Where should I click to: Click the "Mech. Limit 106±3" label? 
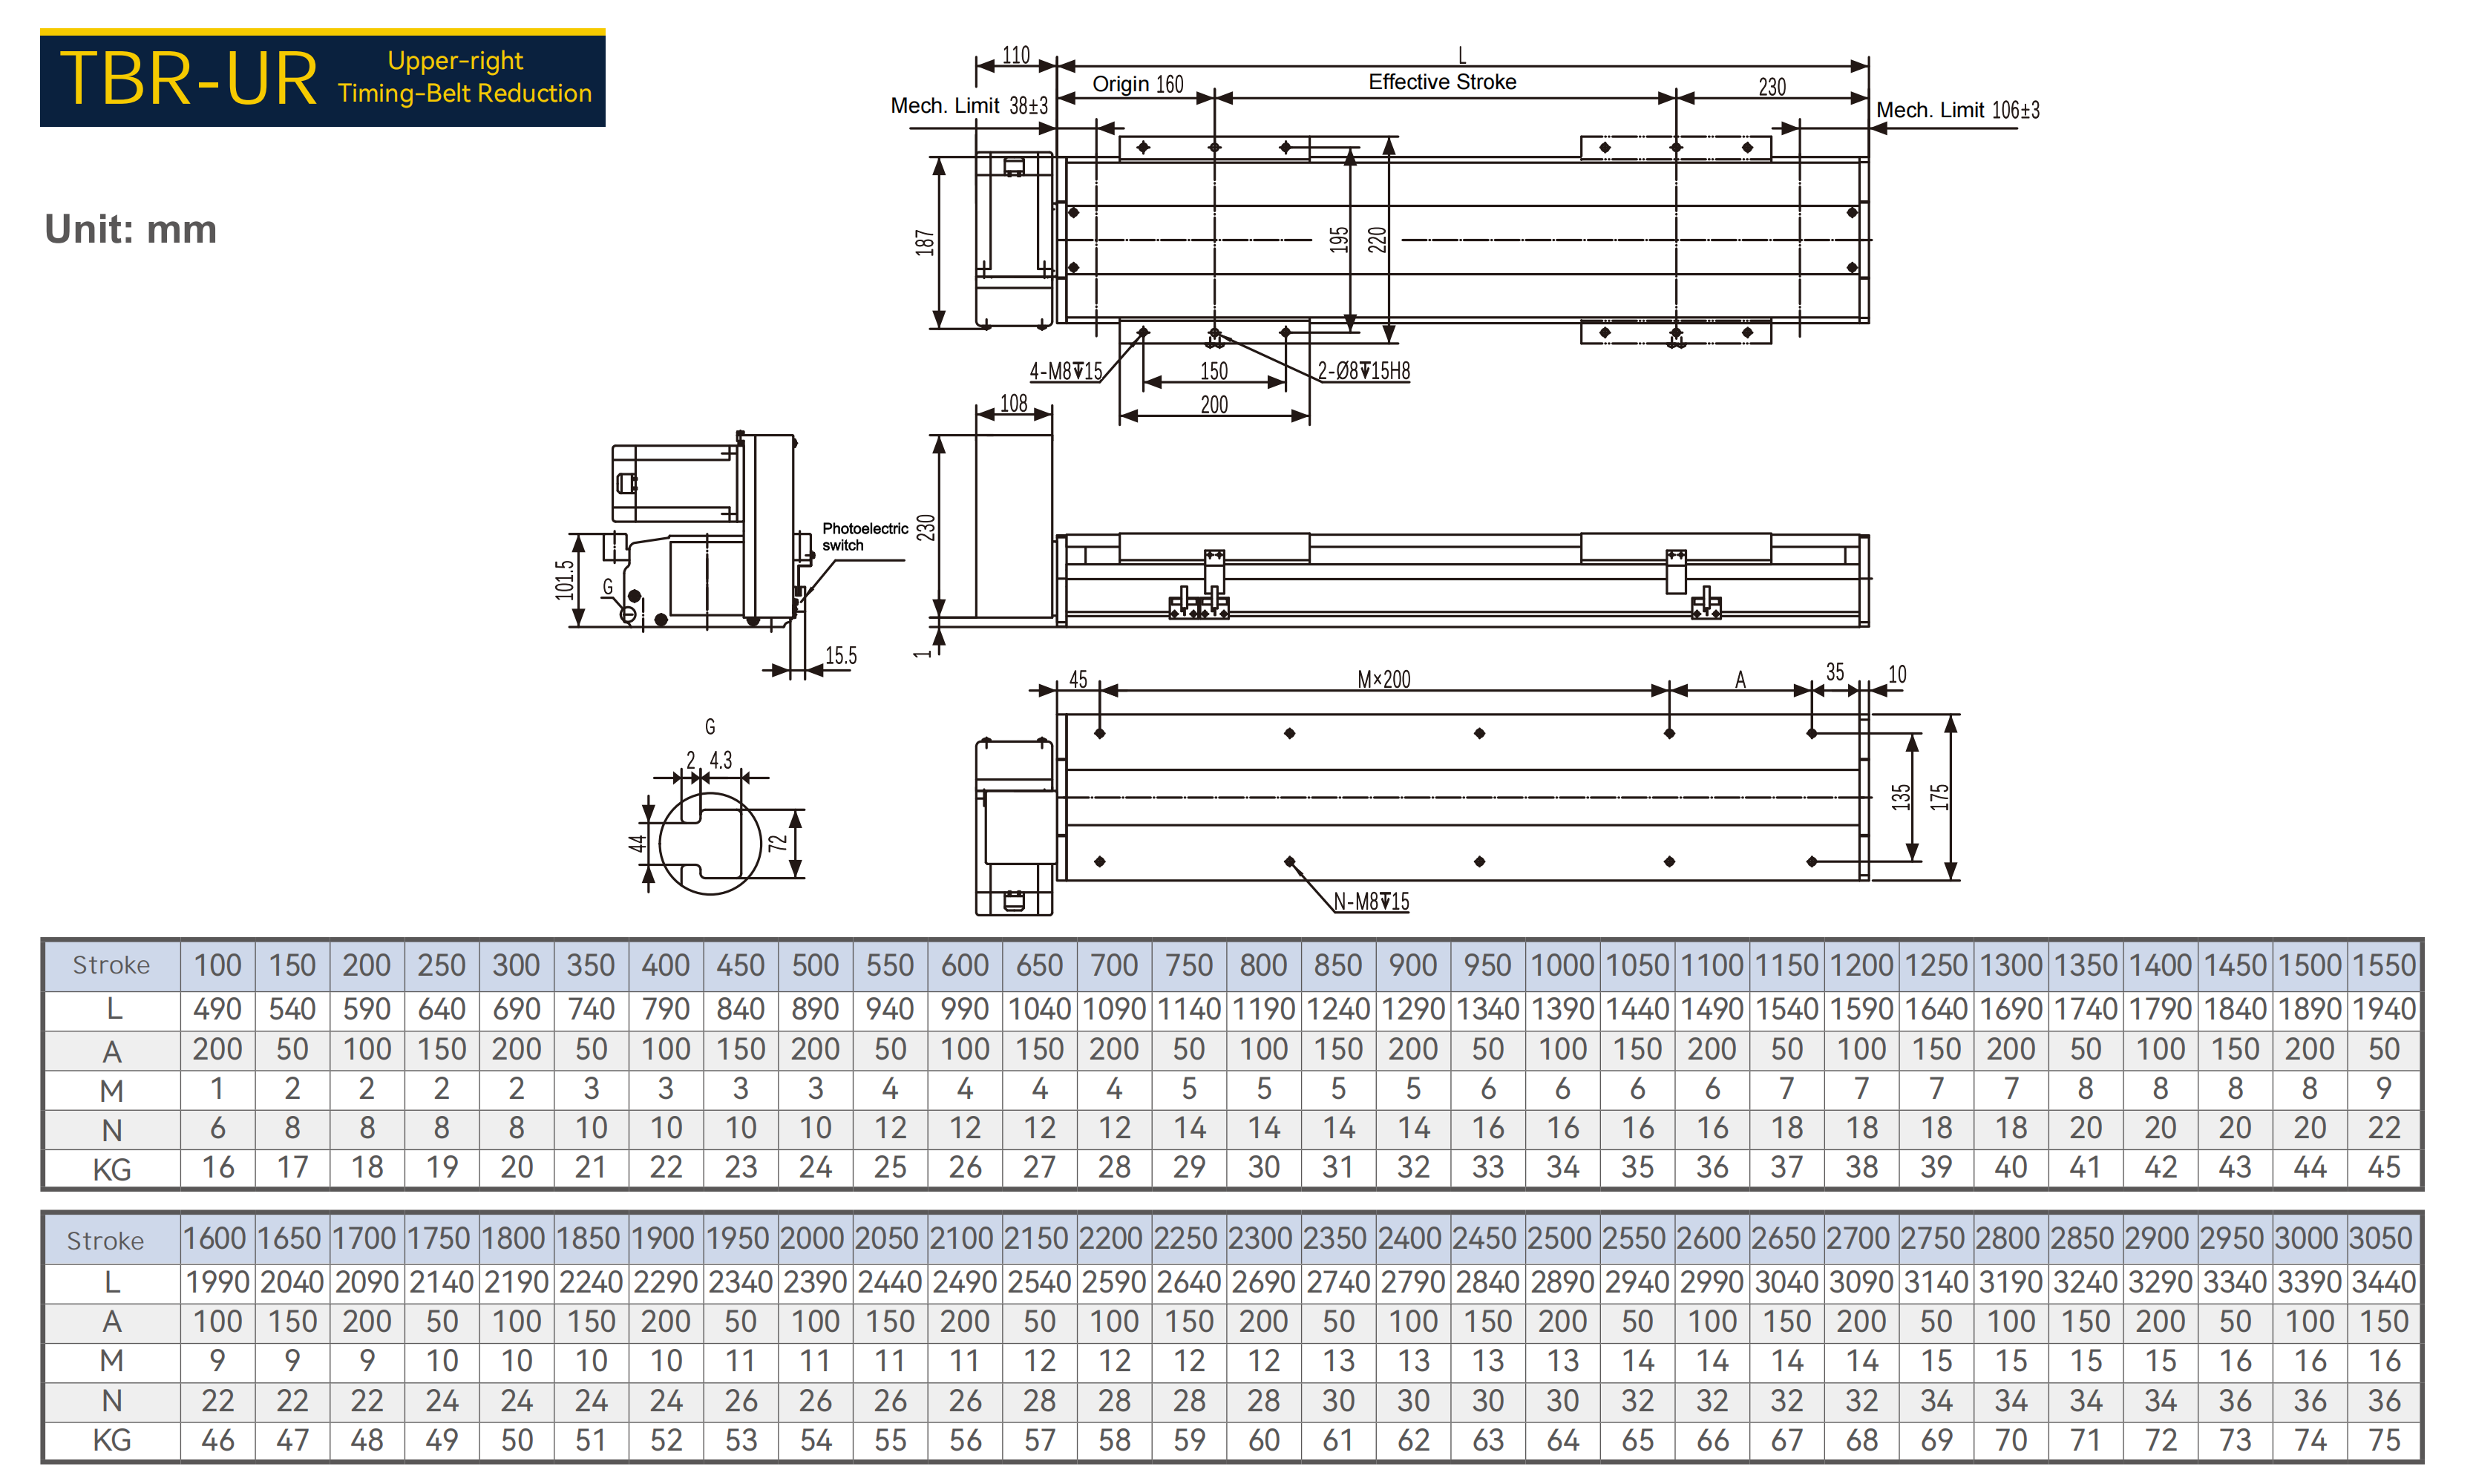pos(1957,110)
